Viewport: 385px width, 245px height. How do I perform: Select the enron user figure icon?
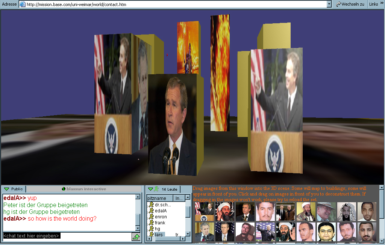point(151,217)
